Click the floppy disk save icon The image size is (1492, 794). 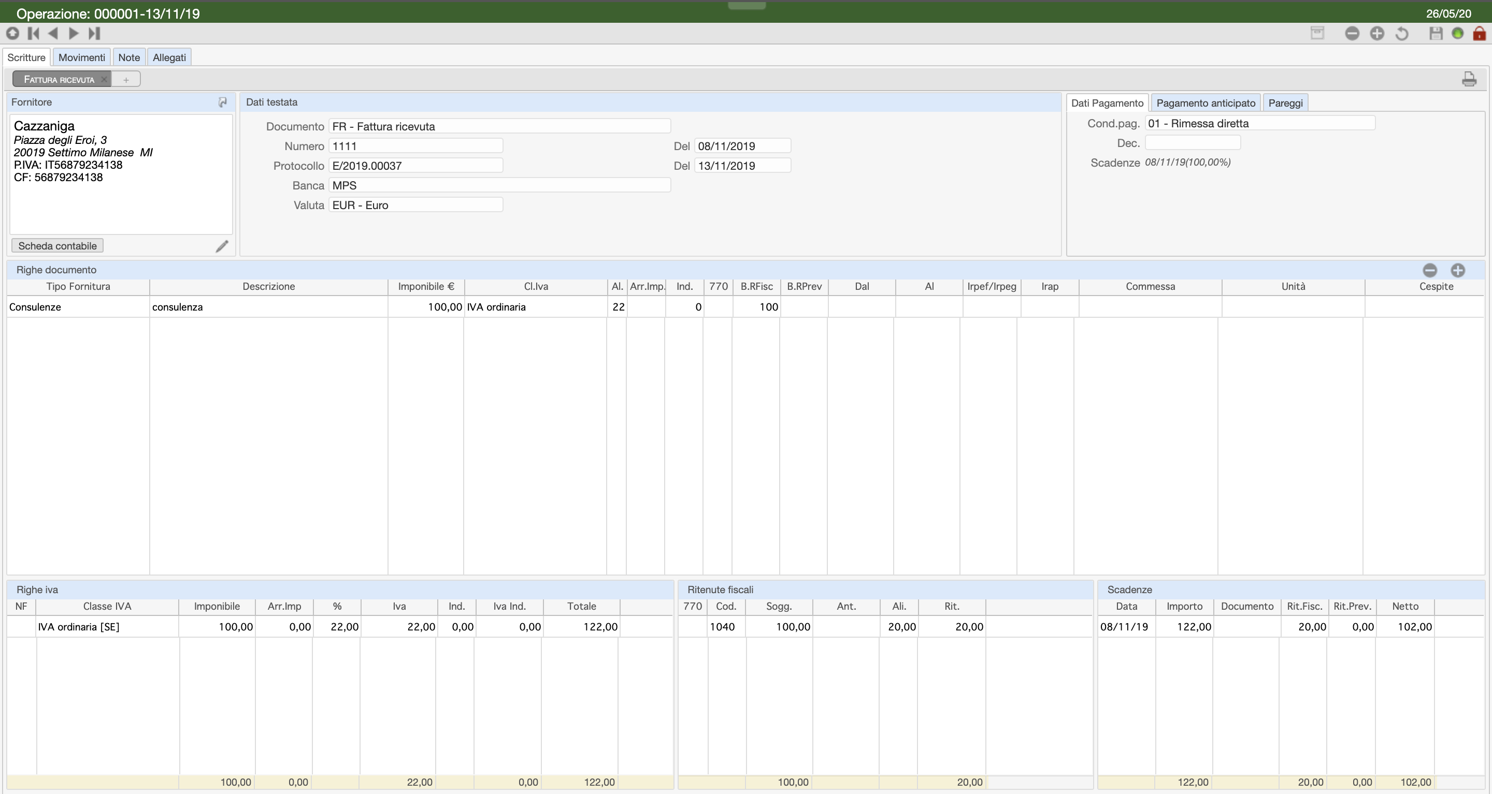point(1436,33)
